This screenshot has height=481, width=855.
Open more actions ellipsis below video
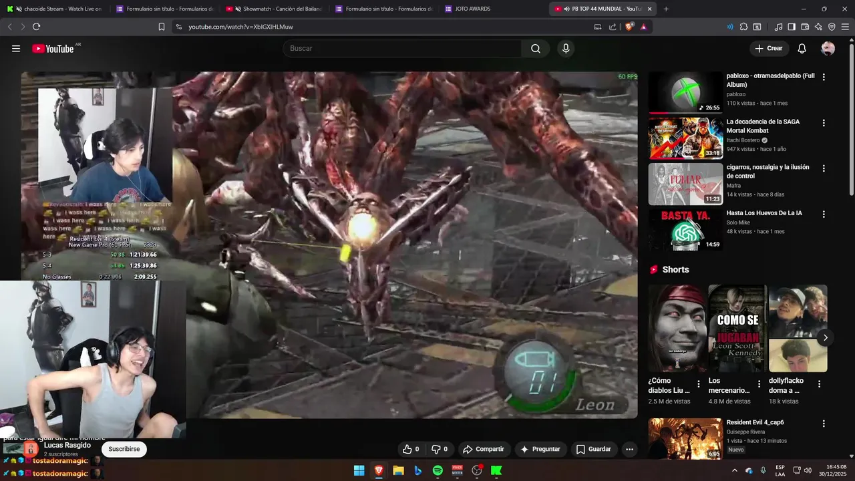click(629, 449)
